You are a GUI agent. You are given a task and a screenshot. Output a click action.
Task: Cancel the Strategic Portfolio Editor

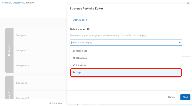click(172, 97)
